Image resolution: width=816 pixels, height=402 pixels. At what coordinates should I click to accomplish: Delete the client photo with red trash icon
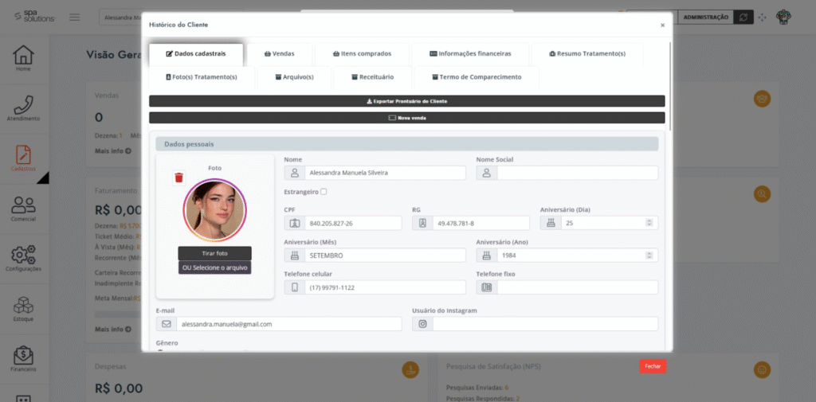[x=179, y=178]
